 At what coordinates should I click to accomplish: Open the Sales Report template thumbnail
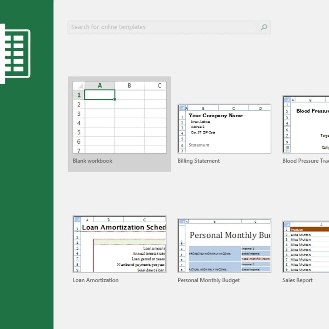(x=306, y=247)
